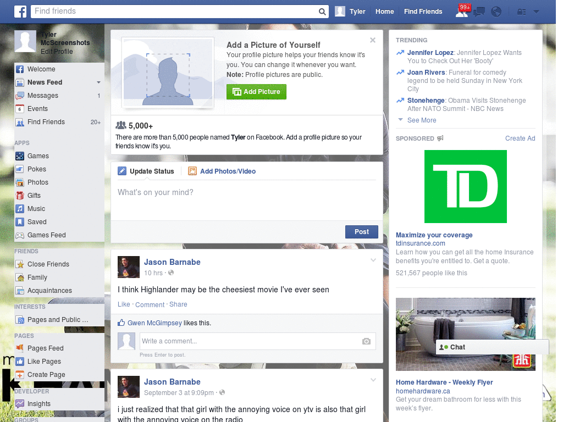Open options arrow on September 3 post
Viewport: 563px width, 422px height.
click(x=373, y=380)
